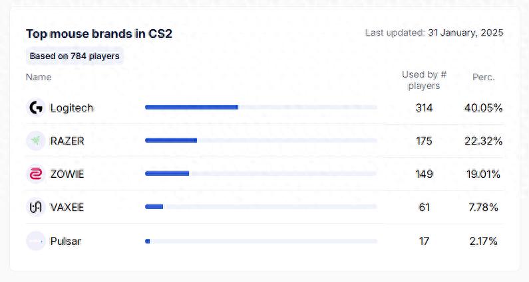Click the VAXEE usage progress bar
The width and height of the screenshot is (529, 282).
[x=261, y=206]
